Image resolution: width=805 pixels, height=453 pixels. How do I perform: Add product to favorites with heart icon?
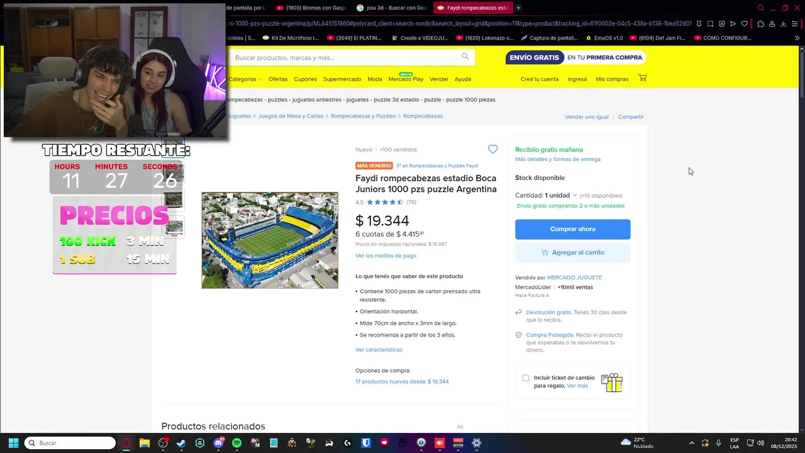[x=492, y=149]
